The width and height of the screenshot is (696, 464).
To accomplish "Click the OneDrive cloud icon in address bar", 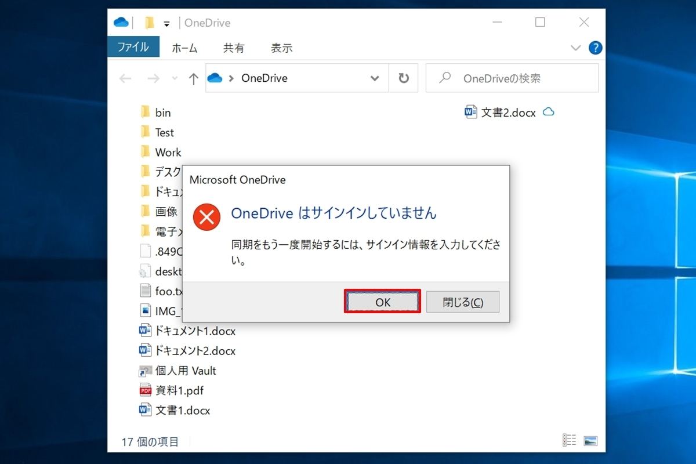I will [215, 78].
